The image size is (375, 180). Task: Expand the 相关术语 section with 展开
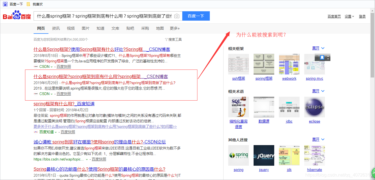(x=318, y=91)
